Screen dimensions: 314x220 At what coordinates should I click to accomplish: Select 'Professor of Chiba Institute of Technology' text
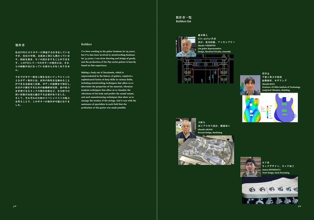click(x=281, y=87)
